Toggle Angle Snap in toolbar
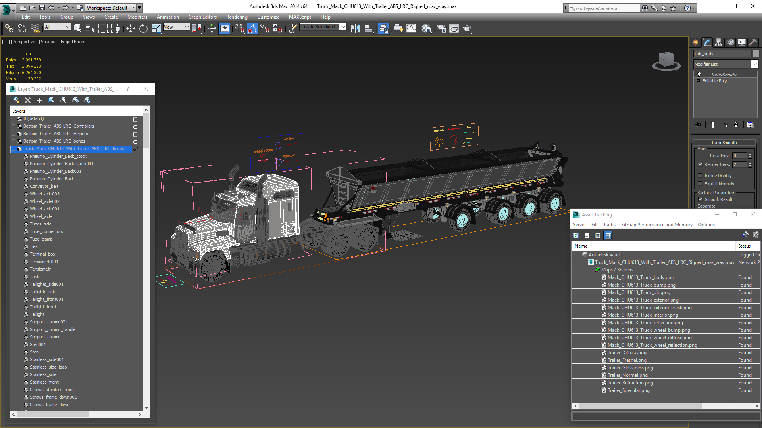This screenshot has height=428, width=762. 252,28
